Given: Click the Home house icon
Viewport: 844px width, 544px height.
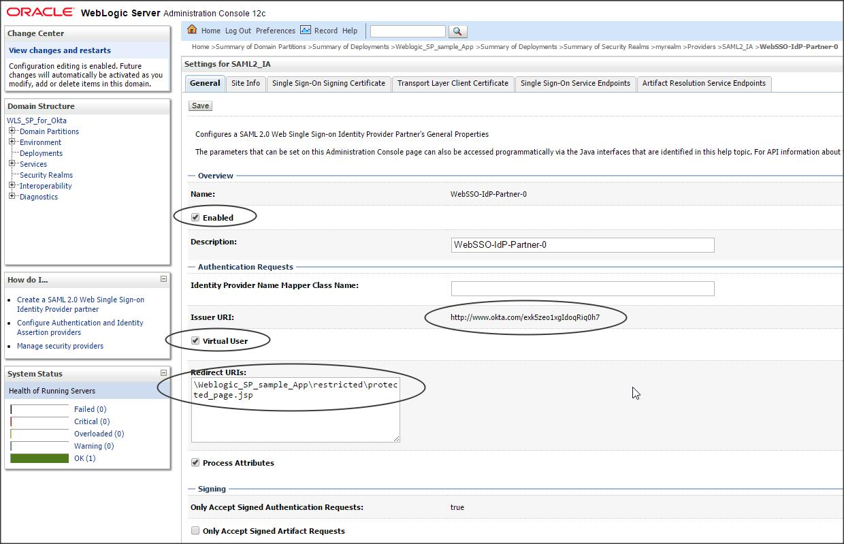Looking at the screenshot, I should (x=192, y=29).
